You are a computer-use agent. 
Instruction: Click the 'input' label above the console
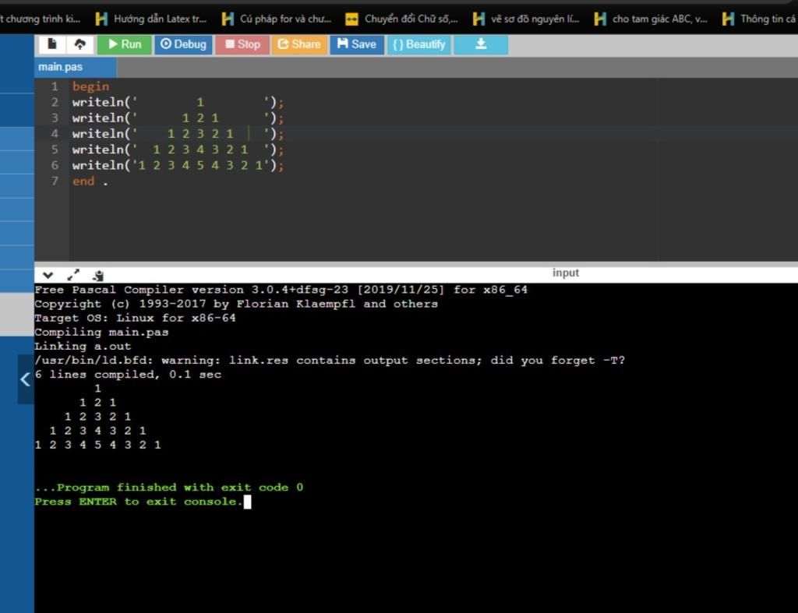coord(566,273)
